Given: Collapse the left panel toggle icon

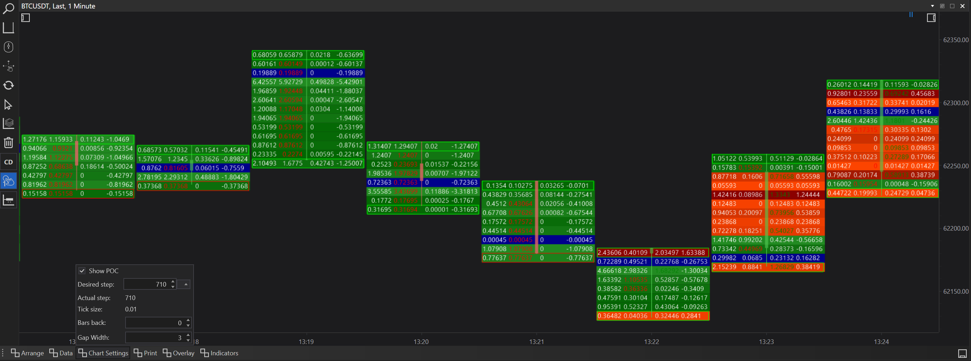Looking at the screenshot, I should 26,18.
